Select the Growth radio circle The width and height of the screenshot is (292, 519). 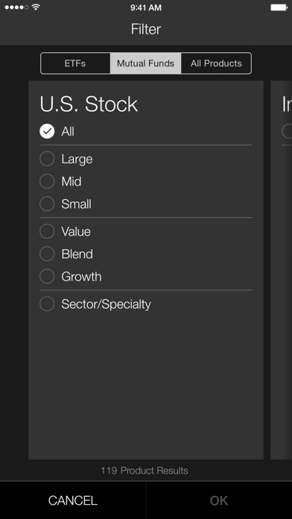(x=47, y=277)
